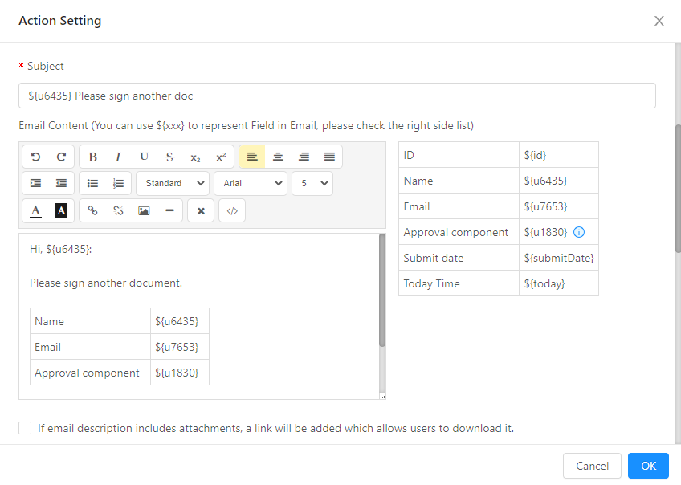Image resolution: width=681 pixels, height=485 pixels.
Task: Click 'Please sign another document.' text in editor
Action: click(106, 283)
